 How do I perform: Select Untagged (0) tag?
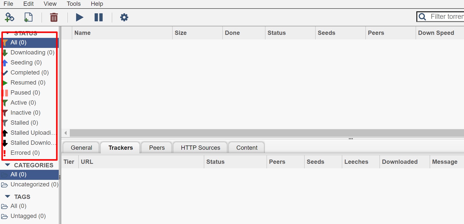(x=29, y=216)
